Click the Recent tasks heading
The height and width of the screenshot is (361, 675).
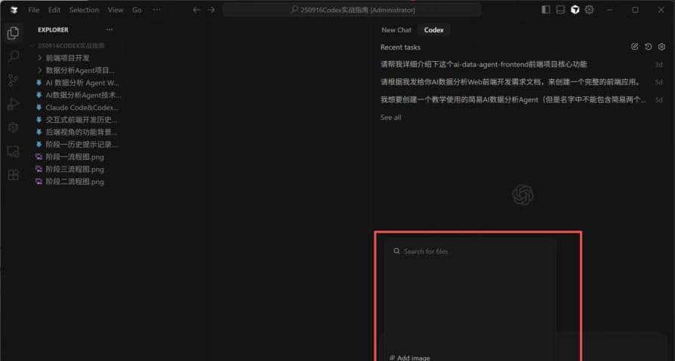coord(400,47)
